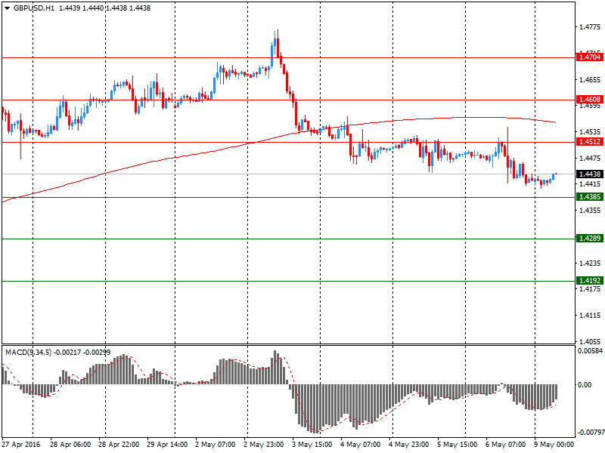Select the 1.4655 price scale value
Image resolution: width=605 pixels, height=453 pixels.
[x=590, y=80]
